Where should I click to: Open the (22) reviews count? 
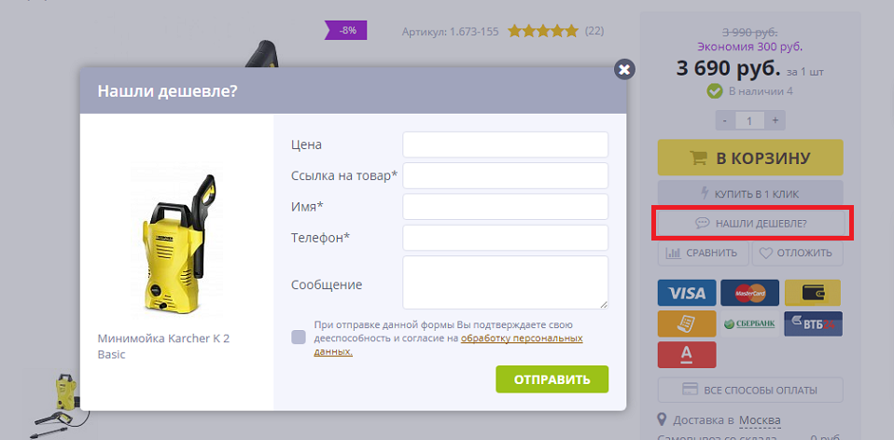(x=594, y=31)
